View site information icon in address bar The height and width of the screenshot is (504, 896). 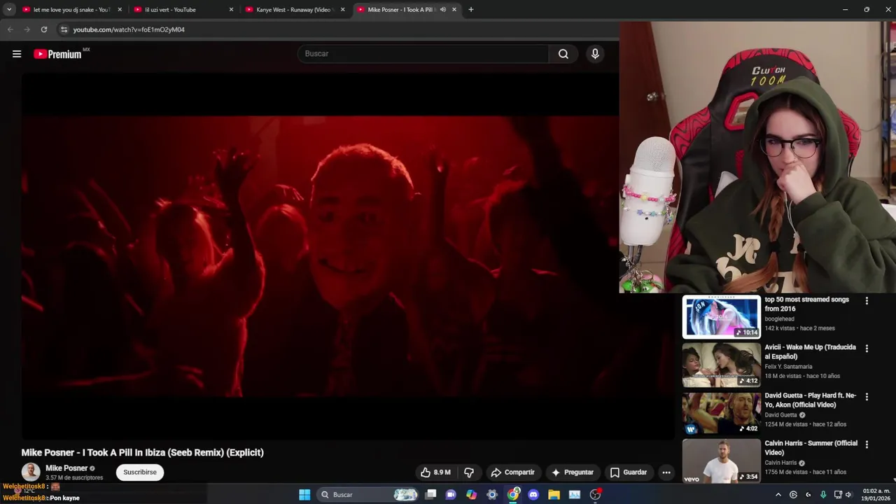[64, 29]
